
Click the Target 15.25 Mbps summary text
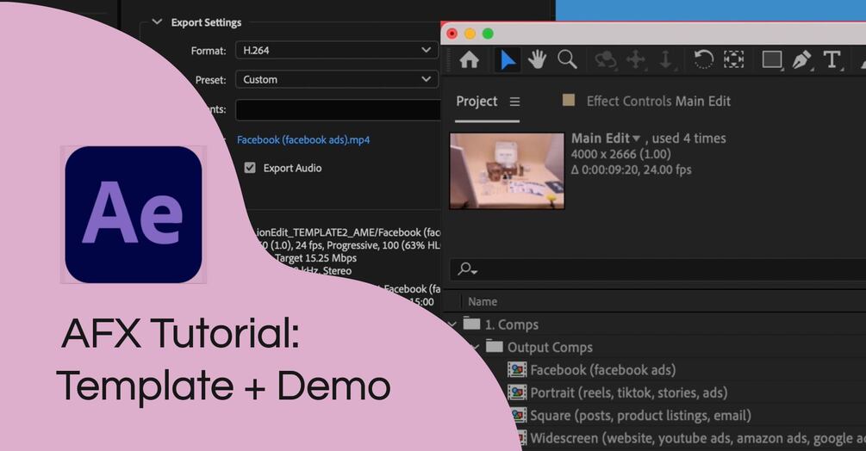pos(315,258)
